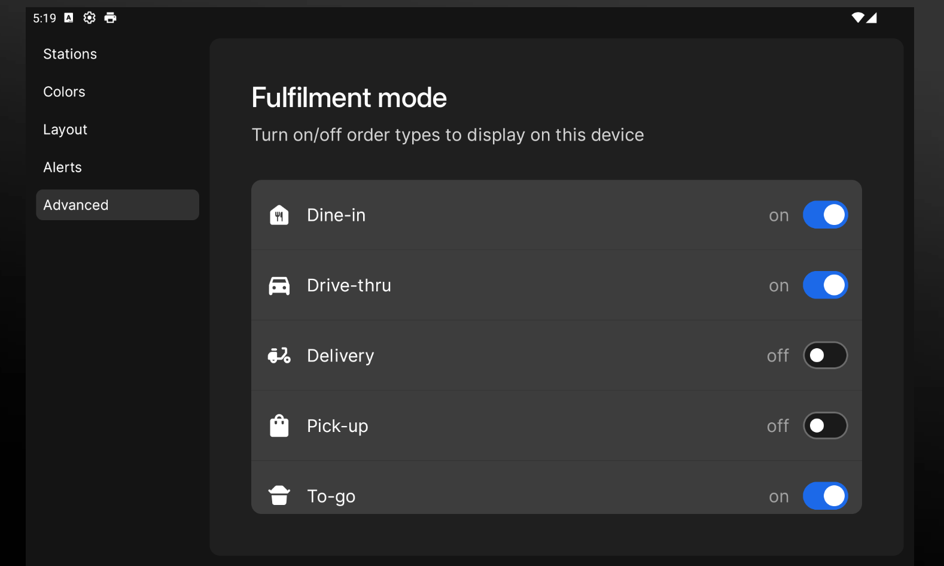944x566 pixels.
Task: Click the Drive-thru car icon
Action: (x=279, y=286)
